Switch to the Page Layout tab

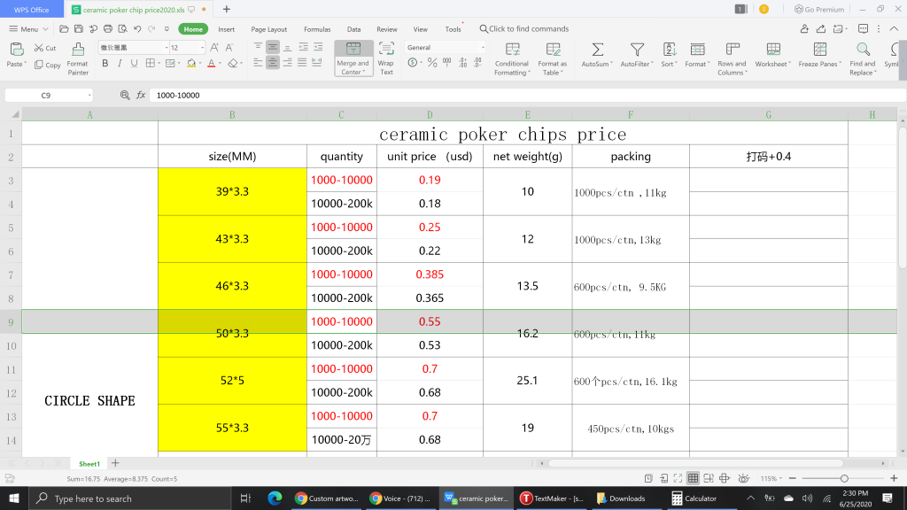click(269, 29)
